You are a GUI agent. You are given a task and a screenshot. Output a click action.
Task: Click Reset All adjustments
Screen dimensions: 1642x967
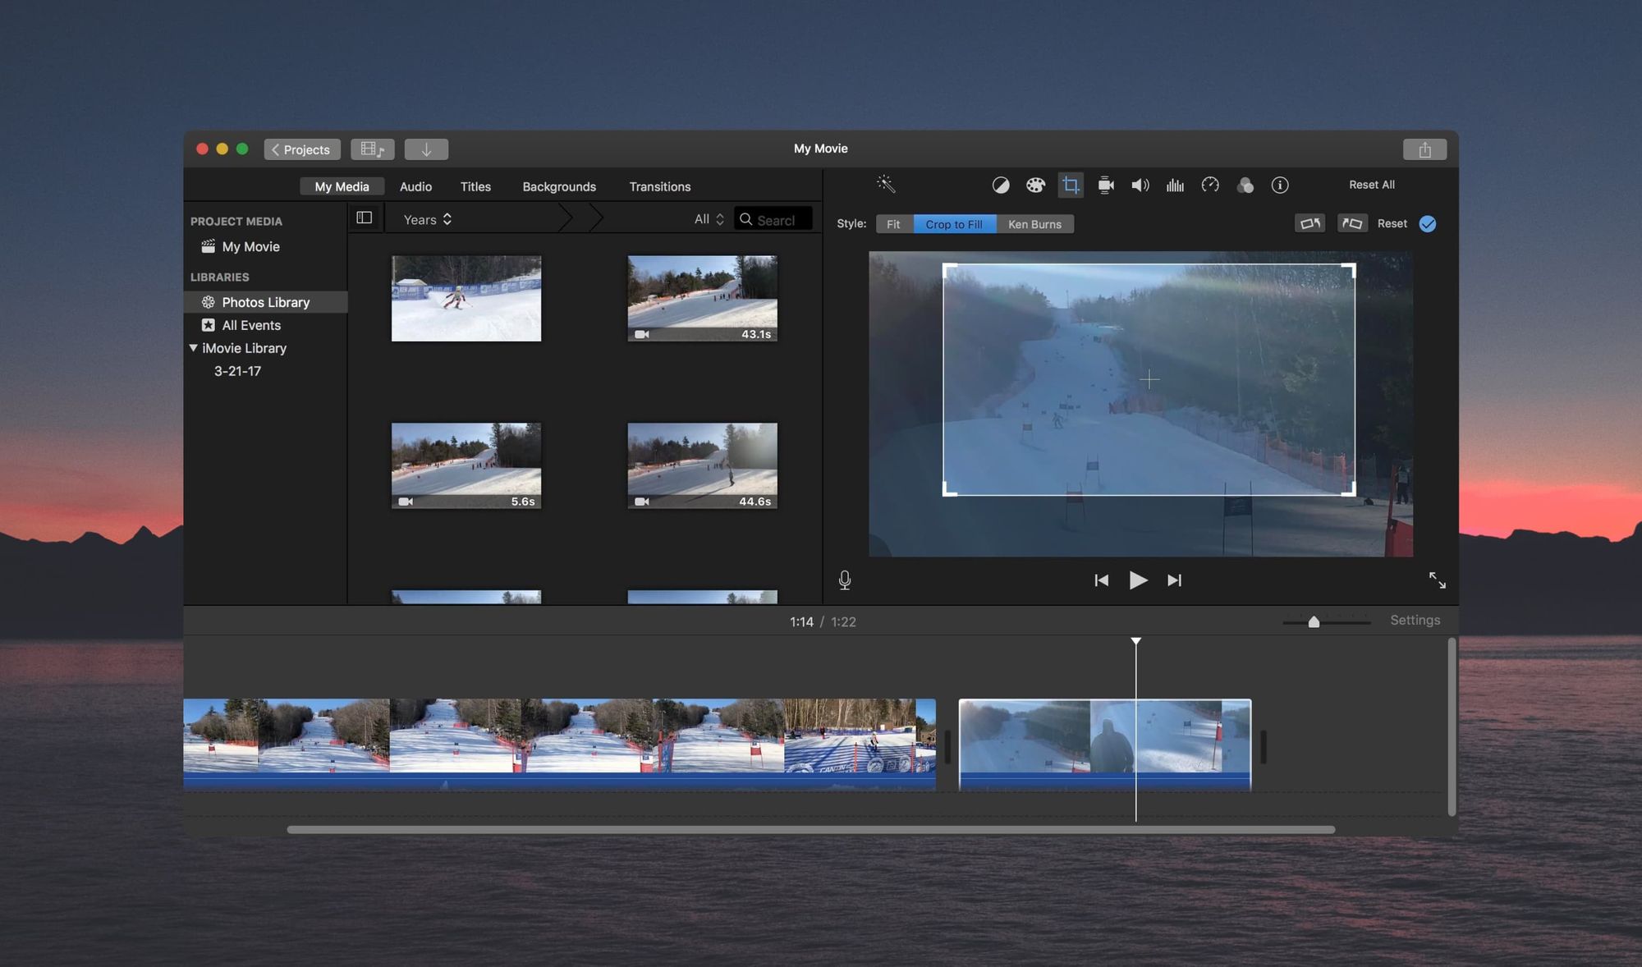pos(1372,185)
